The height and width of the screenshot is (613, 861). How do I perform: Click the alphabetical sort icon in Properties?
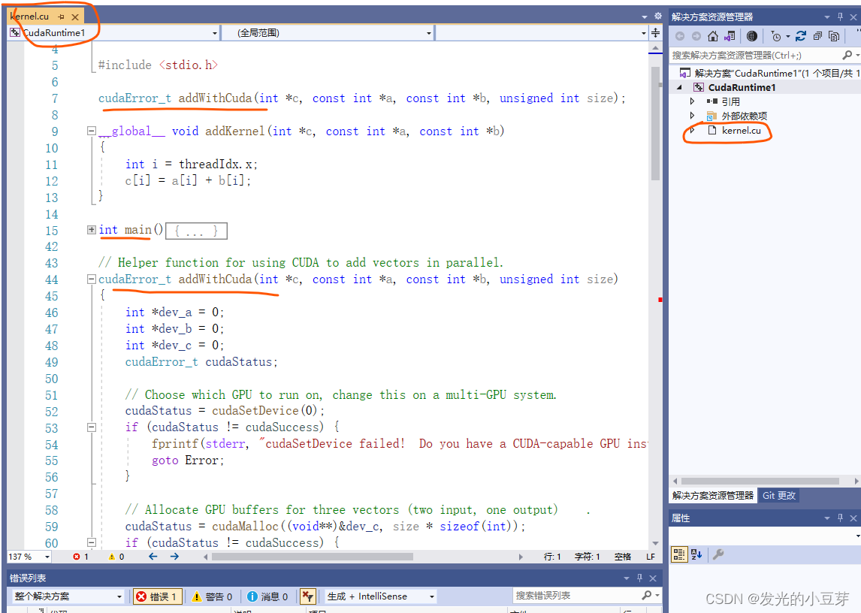click(696, 554)
